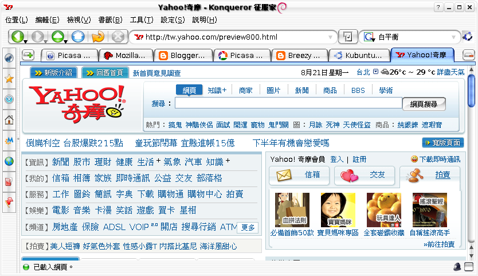The image size is (478, 276).
Task: Click the 更多 button in channels row
Action: point(248,227)
